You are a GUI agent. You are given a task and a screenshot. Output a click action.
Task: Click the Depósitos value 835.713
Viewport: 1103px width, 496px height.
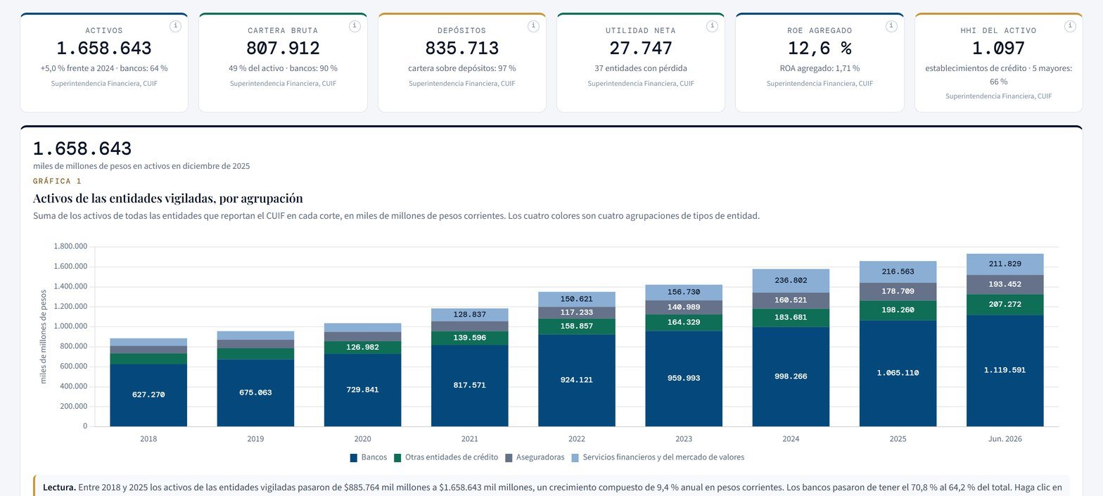[462, 49]
